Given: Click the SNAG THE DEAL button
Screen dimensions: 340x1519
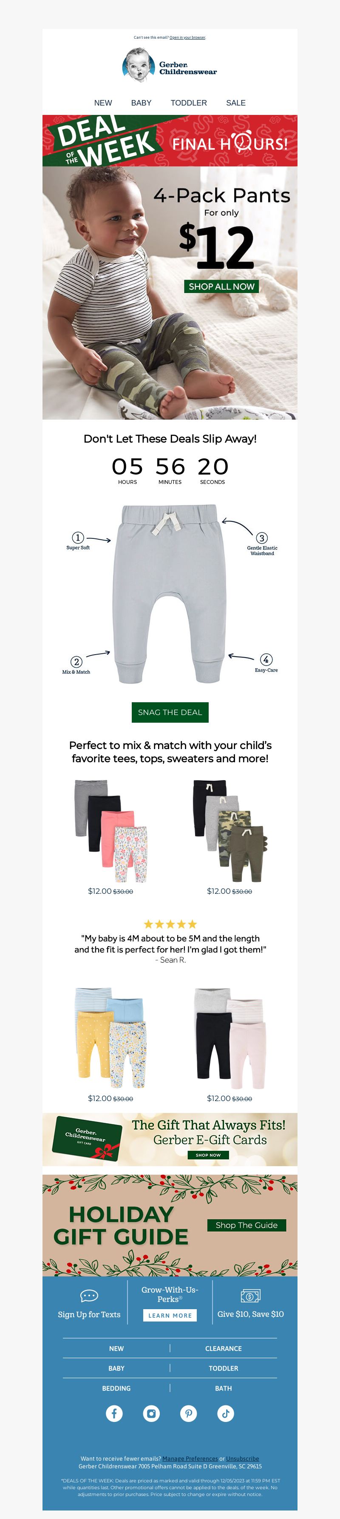Looking at the screenshot, I should click(x=170, y=712).
